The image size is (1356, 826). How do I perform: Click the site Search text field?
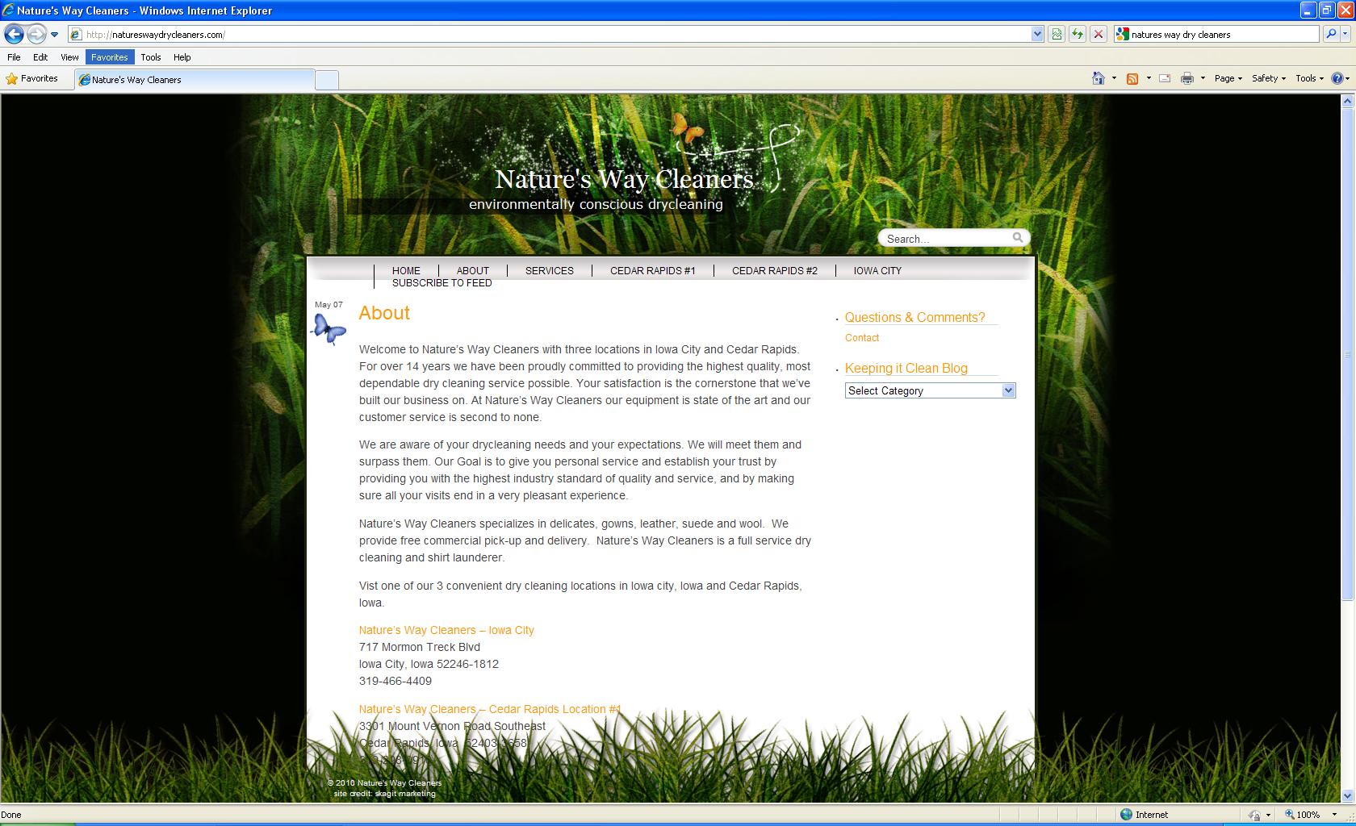tap(946, 238)
